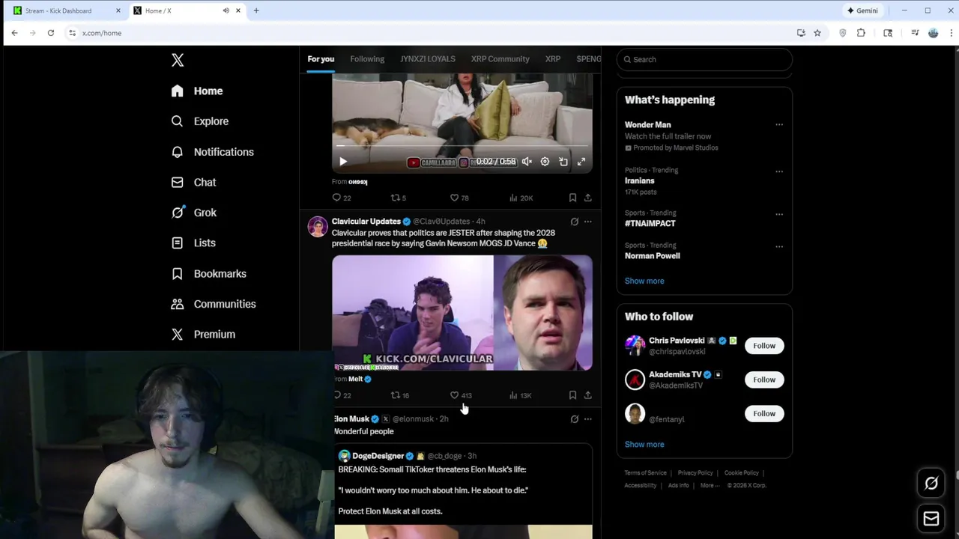Open more options for Wonder Man trend

coord(779,125)
